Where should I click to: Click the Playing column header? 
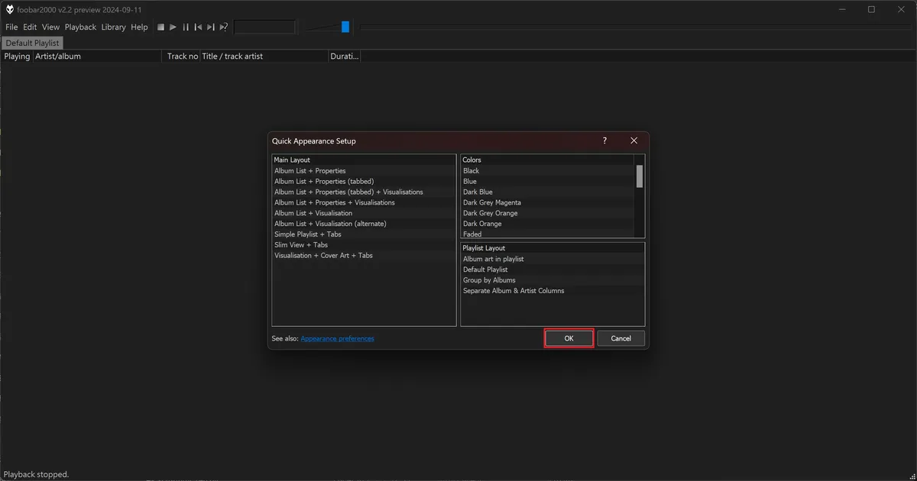coord(17,56)
